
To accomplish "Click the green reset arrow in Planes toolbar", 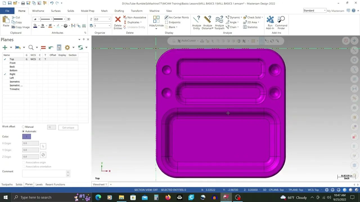I will tap(51, 48).
